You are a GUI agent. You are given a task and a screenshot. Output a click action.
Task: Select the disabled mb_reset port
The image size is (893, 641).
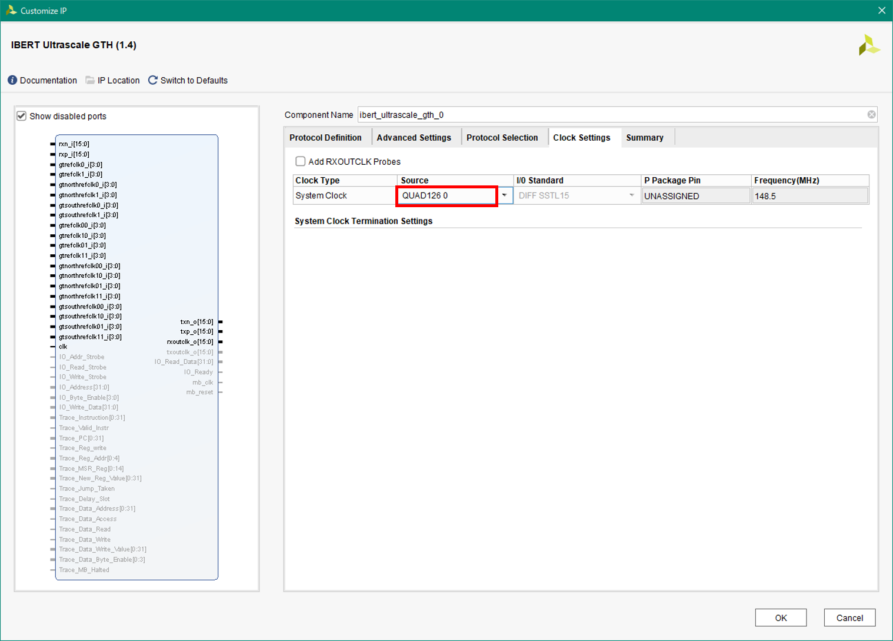click(200, 392)
